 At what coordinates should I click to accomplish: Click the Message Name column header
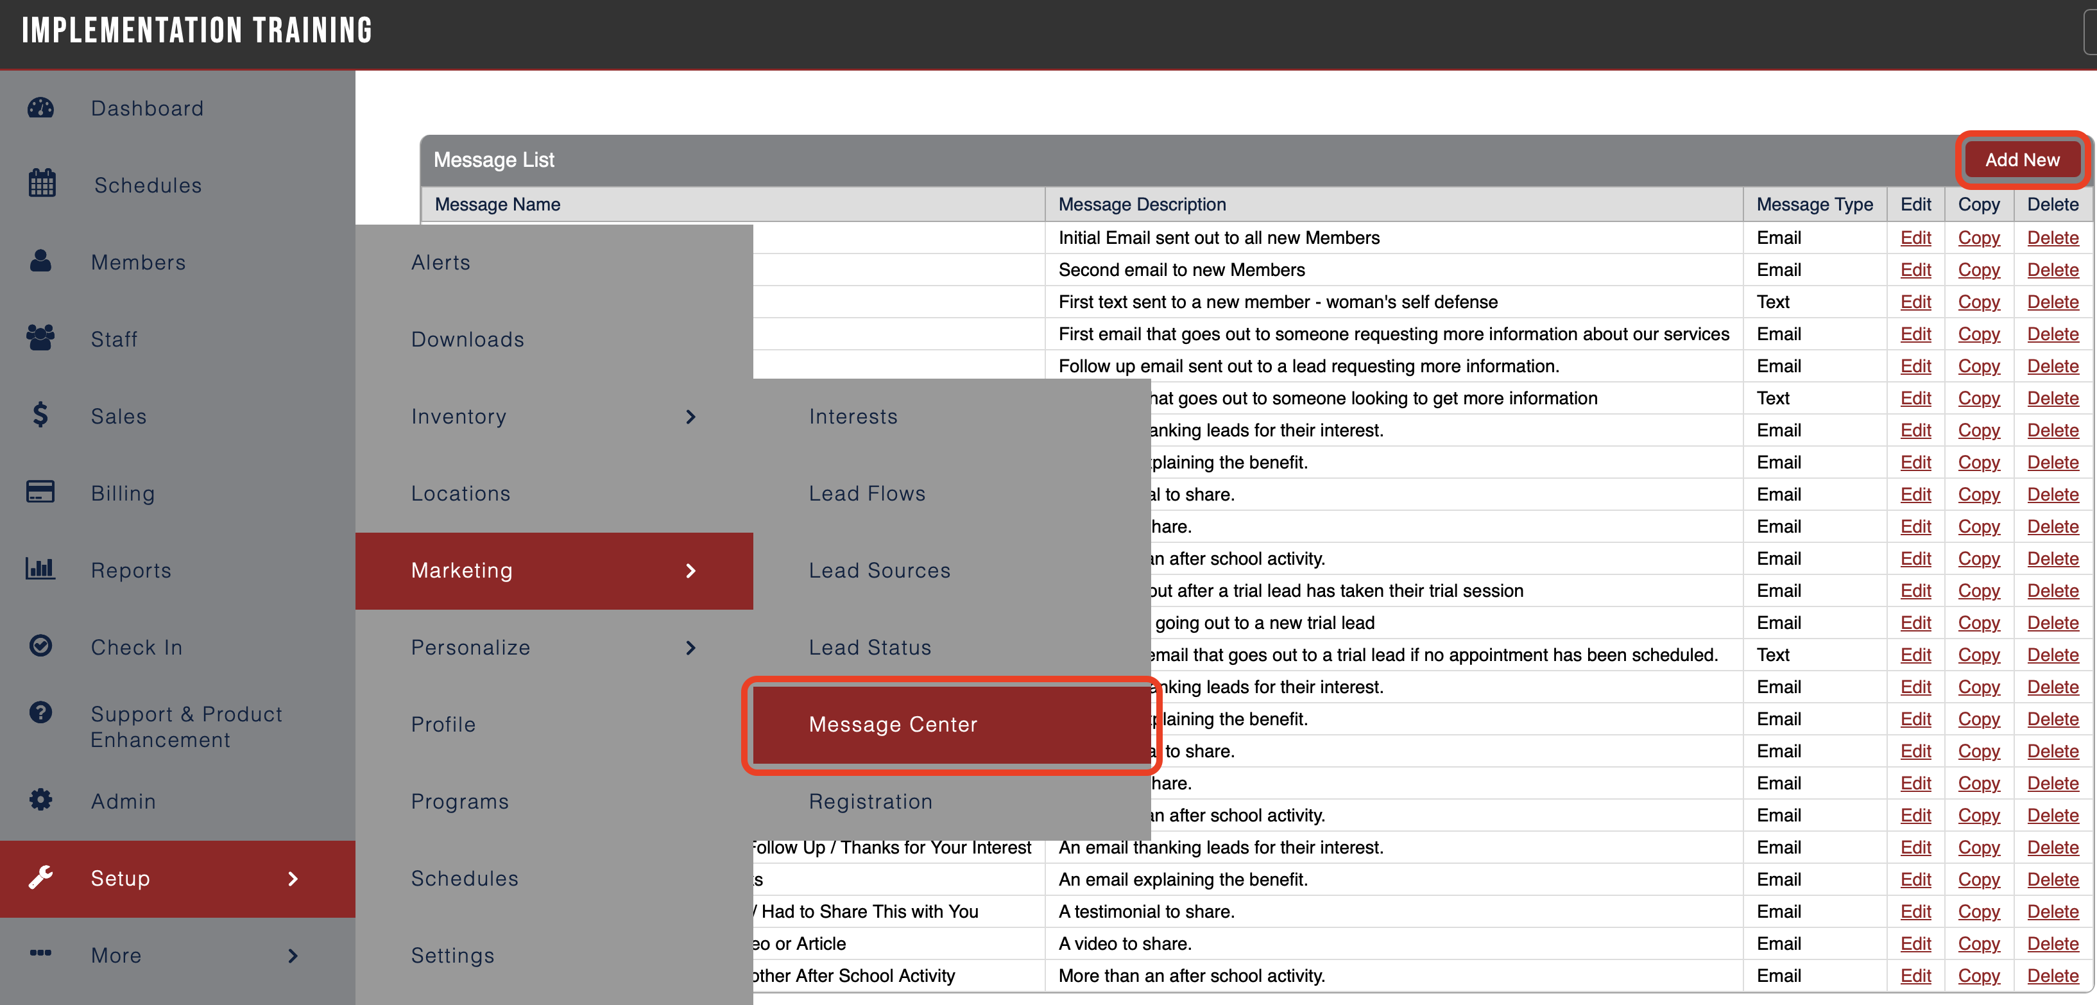pyautogui.click(x=497, y=203)
